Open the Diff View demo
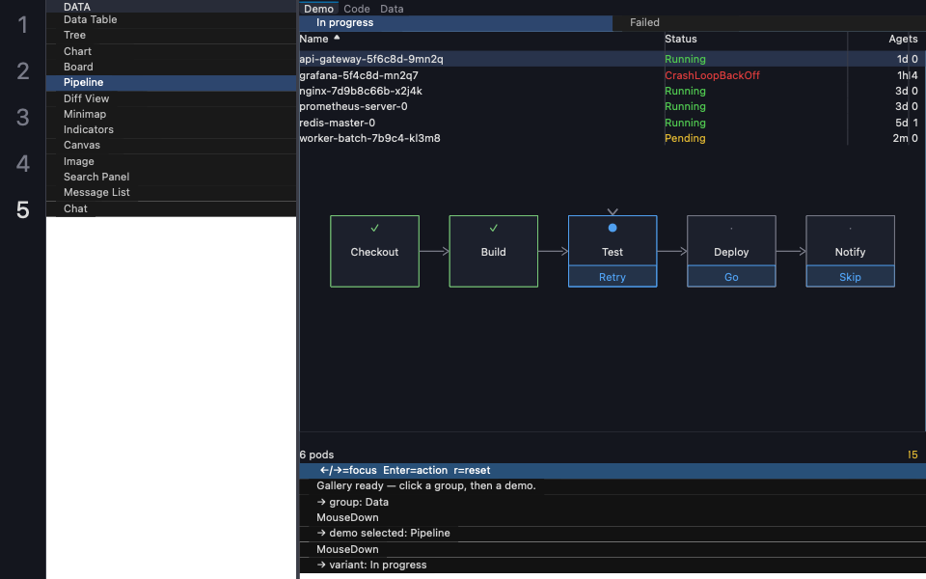The image size is (926, 579). pos(172,98)
